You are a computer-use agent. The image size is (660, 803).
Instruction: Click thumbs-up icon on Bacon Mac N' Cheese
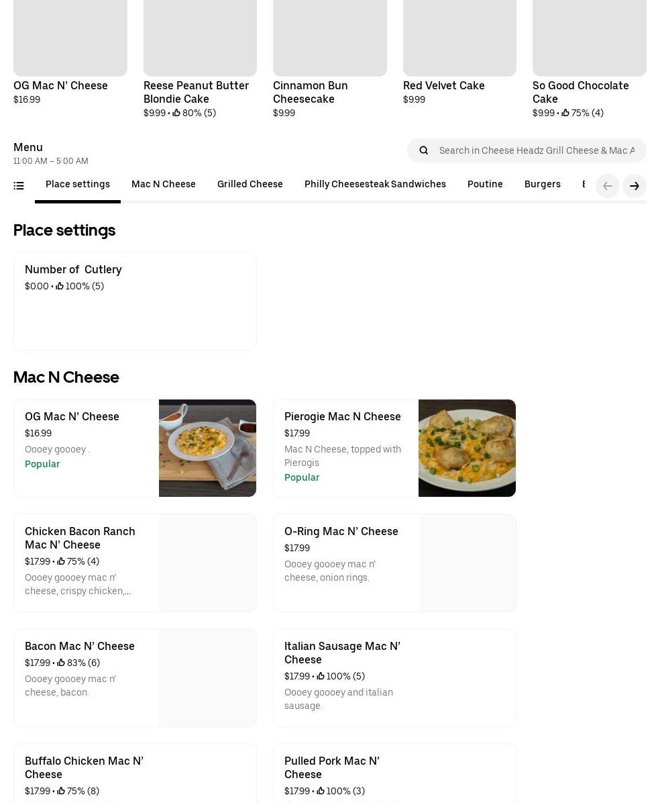[61, 663]
